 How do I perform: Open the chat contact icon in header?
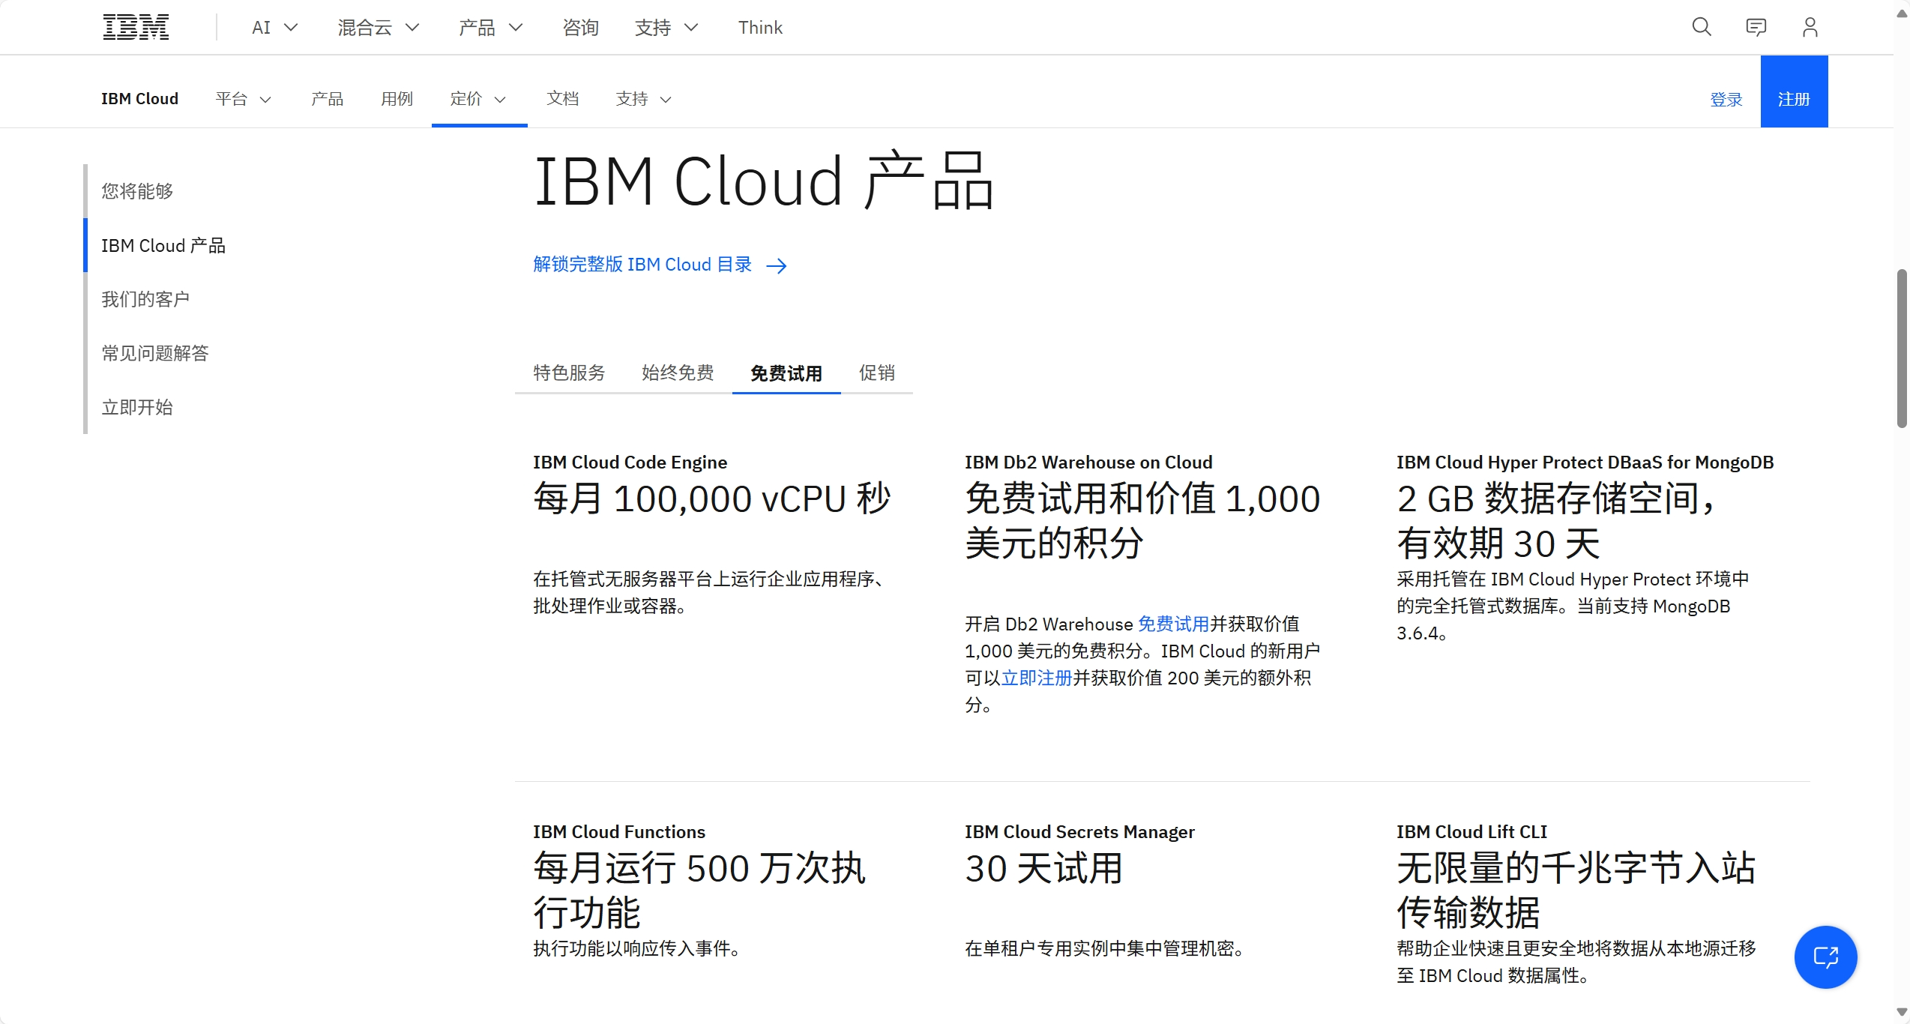1756,27
